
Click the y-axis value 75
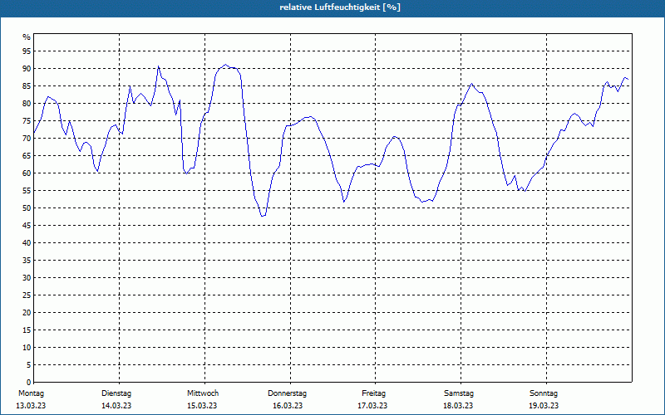[x=27, y=121]
